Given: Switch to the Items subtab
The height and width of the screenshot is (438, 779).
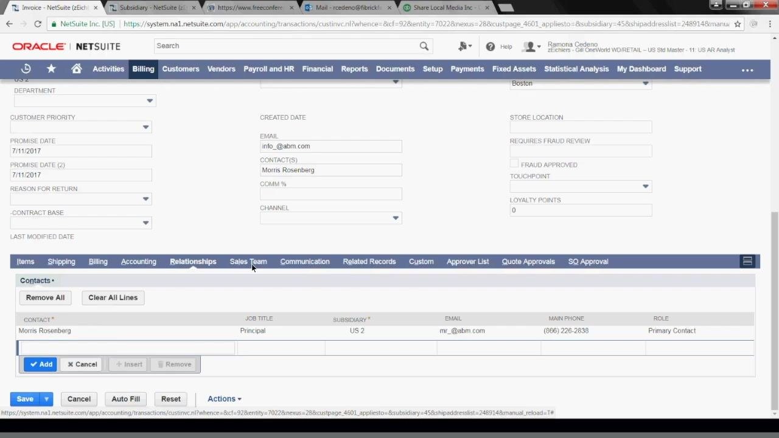Looking at the screenshot, I should (26, 262).
